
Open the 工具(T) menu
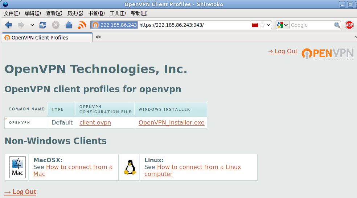118,13
